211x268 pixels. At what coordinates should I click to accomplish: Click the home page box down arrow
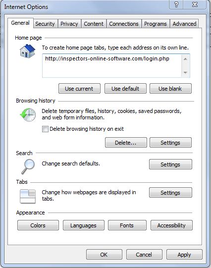[x=185, y=72]
